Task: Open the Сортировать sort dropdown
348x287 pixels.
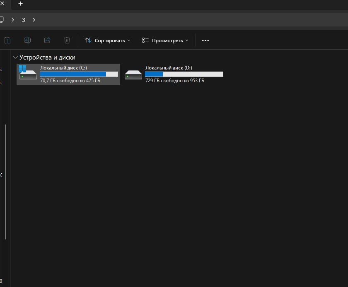Action: [107, 41]
